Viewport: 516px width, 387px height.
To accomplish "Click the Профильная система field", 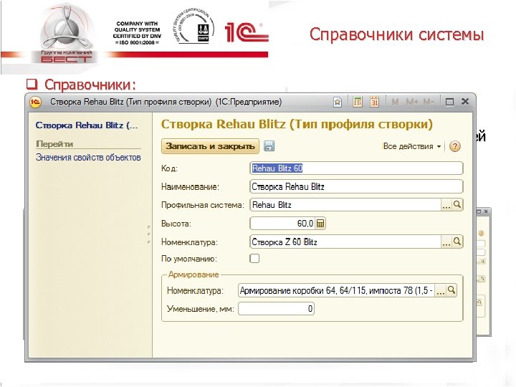I will click(345, 205).
